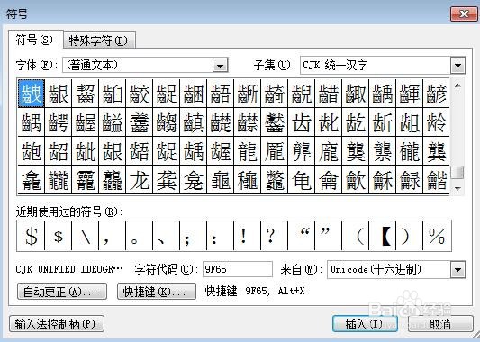
Task: Click the 快捷键(K)... button
Action: point(157,292)
